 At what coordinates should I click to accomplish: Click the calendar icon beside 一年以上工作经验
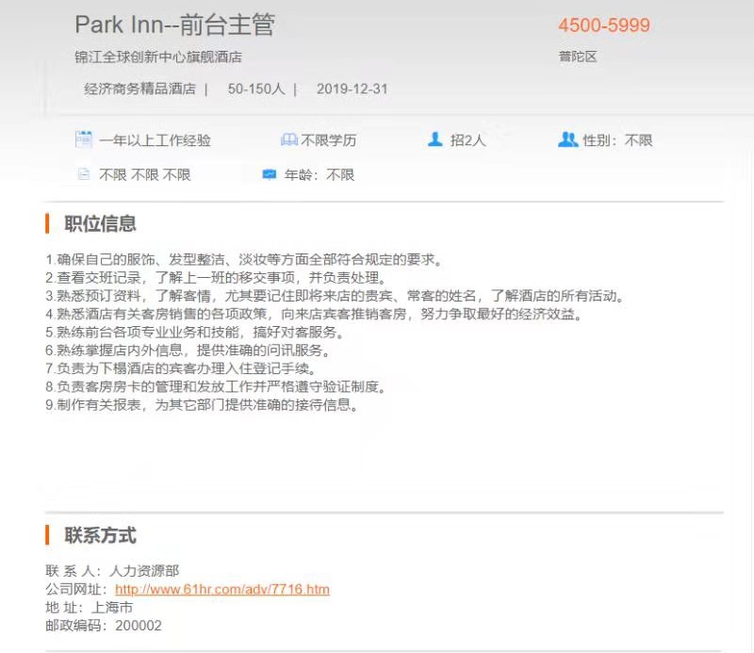(83, 139)
